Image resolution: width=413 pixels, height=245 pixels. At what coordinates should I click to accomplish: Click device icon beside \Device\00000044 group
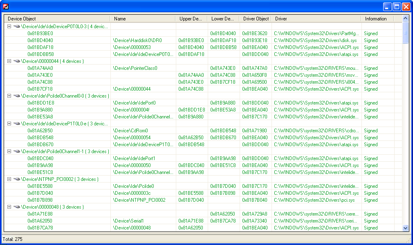[17, 61]
